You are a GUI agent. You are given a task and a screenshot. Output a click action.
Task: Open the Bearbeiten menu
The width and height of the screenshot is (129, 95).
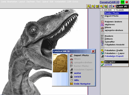tap(12, 2)
